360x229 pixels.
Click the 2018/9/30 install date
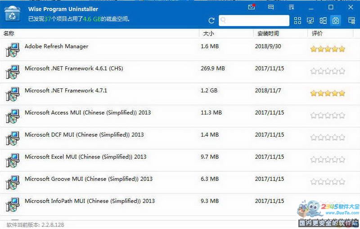click(x=268, y=46)
